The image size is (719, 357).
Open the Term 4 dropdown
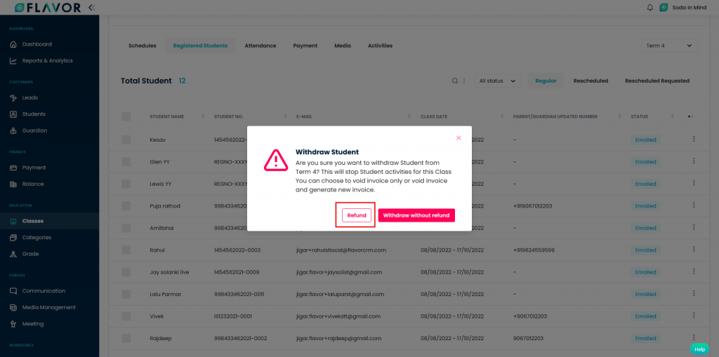(x=670, y=46)
